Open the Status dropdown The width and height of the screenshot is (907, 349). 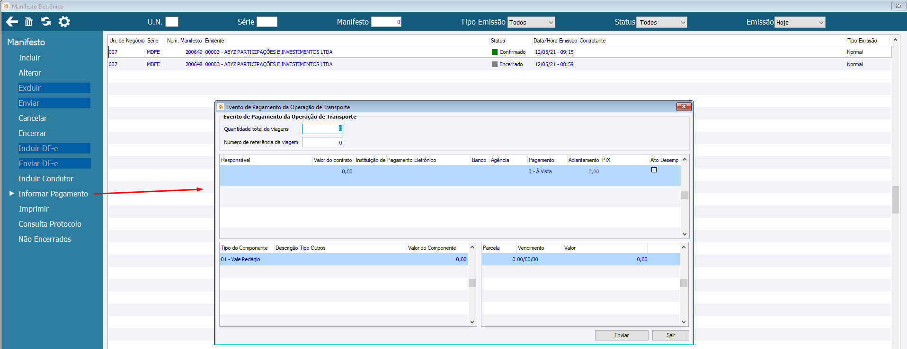pyautogui.click(x=661, y=22)
